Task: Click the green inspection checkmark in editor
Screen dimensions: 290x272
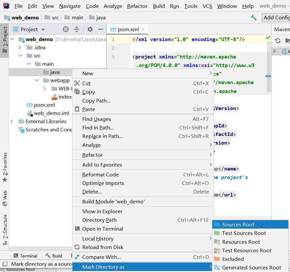Action: (x=268, y=38)
